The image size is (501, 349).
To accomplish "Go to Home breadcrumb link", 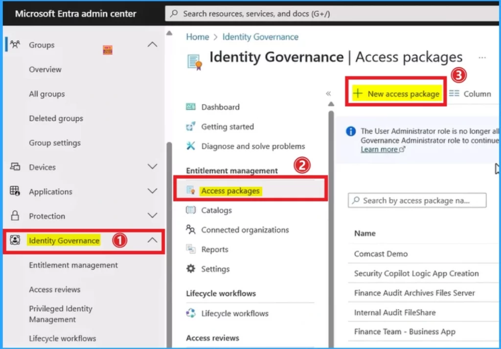I will click(198, 37).
